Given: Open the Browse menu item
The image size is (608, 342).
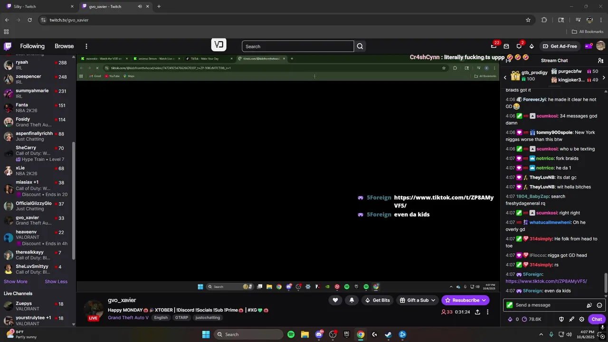Looking at the screenshot, I should pos(64,46).
